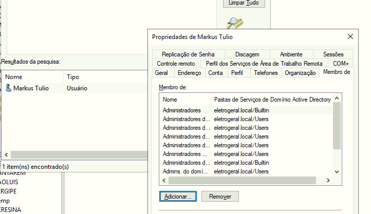This screenshot has width=371, height=214.
Task: Open Perfil dos Serviços de Área de Trabalho Remota tab
Action: pyautogui.click(x=264, y=64)
